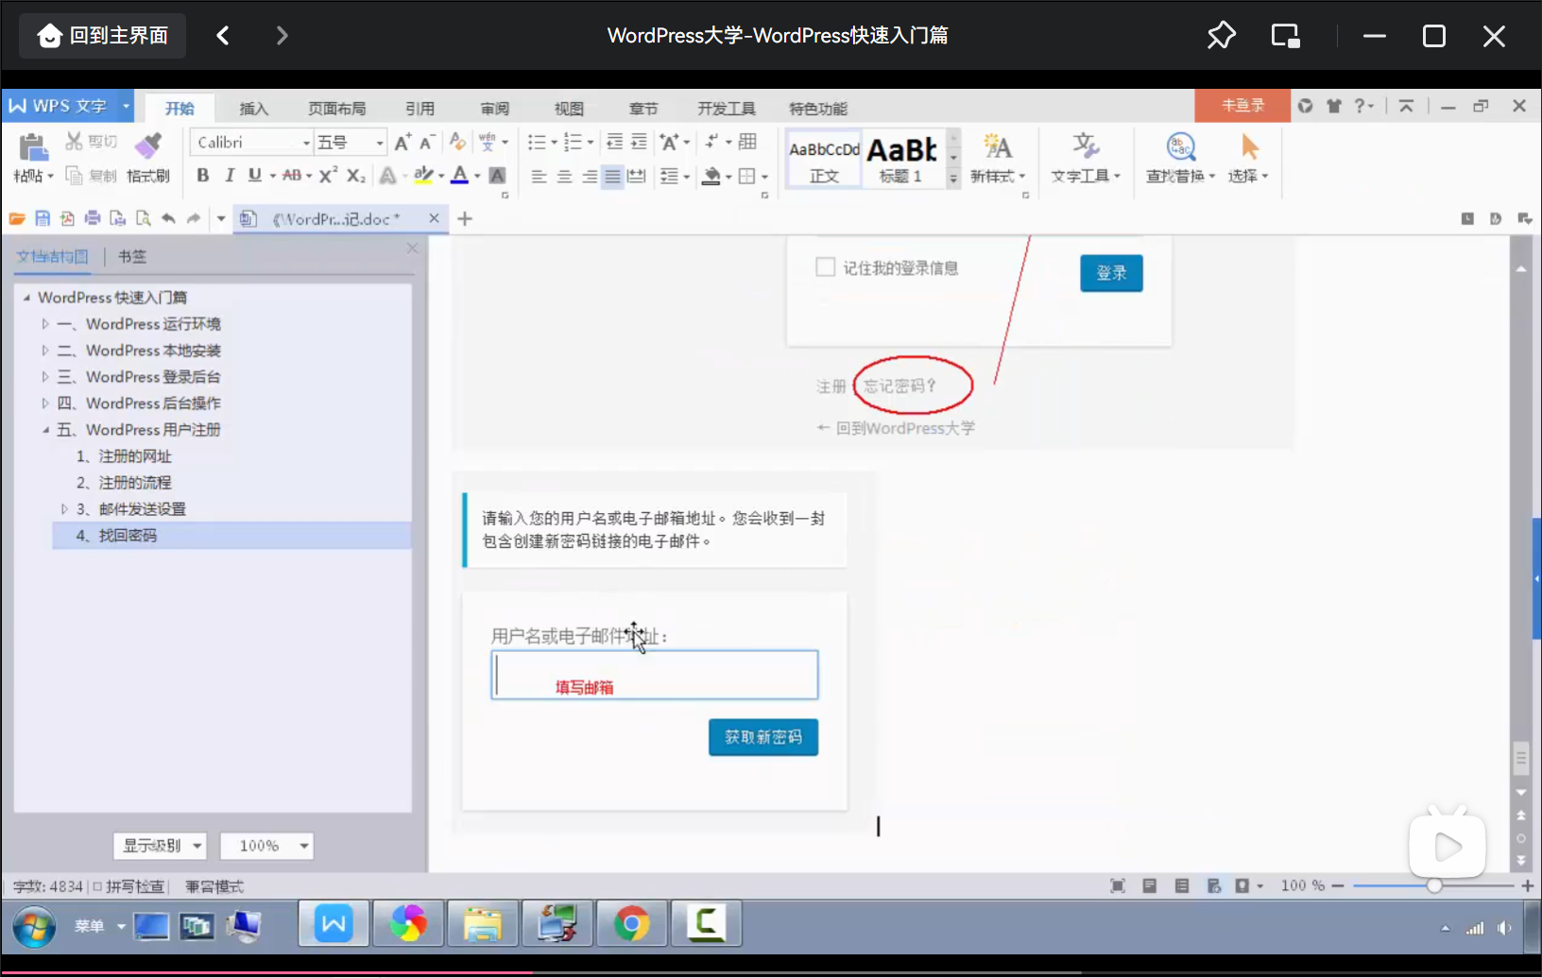Click the zoom slider in status bar

click(x=1433, y=886)
